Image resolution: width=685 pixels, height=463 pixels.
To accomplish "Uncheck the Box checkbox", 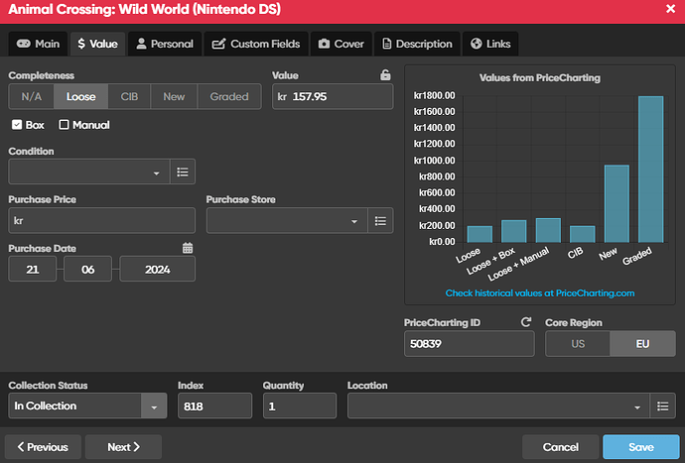I will (17, 125).
